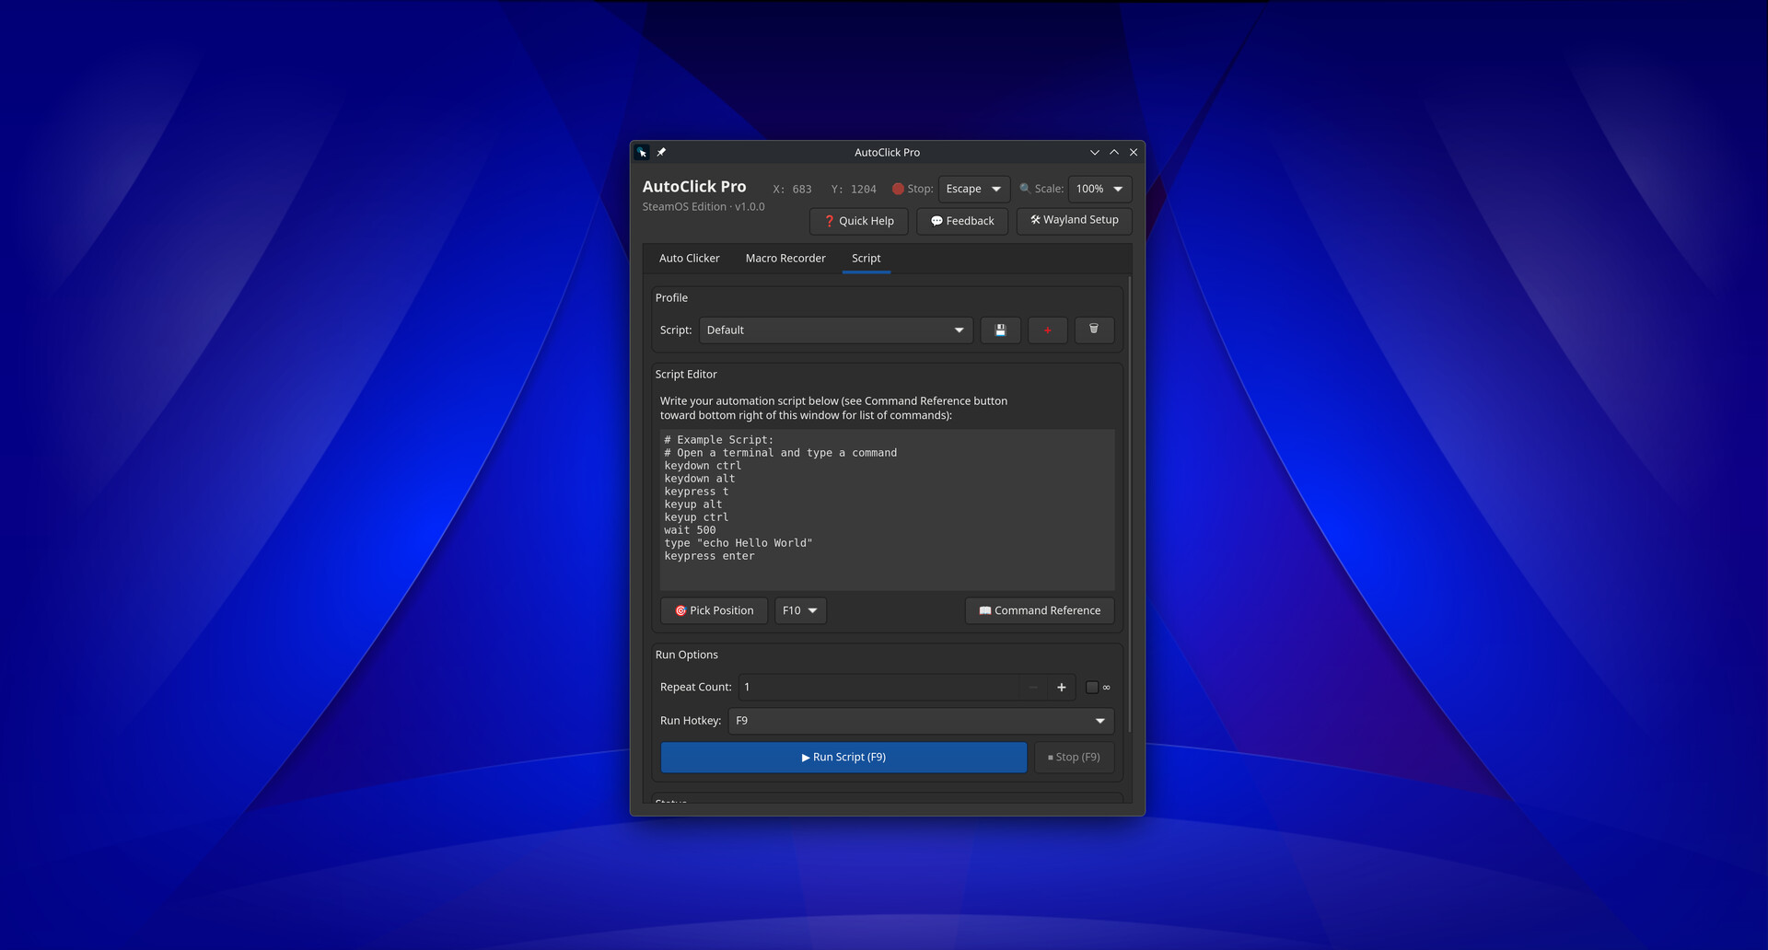Screen dimensions: 1768x950
Task: Delete the current script profile
Action: 1094,330
